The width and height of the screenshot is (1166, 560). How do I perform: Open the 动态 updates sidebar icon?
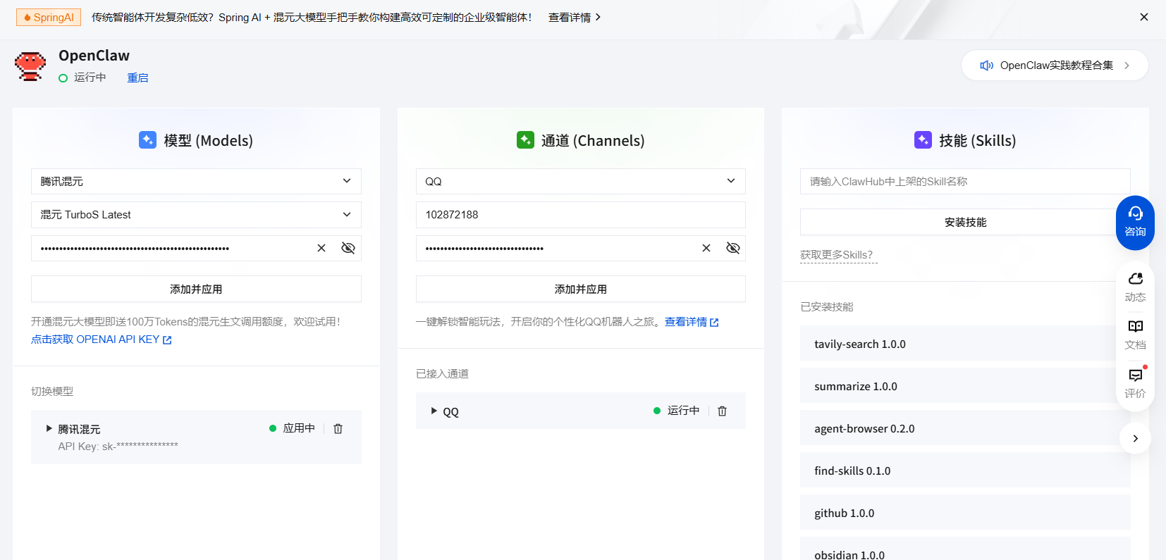click(1135, 287)
